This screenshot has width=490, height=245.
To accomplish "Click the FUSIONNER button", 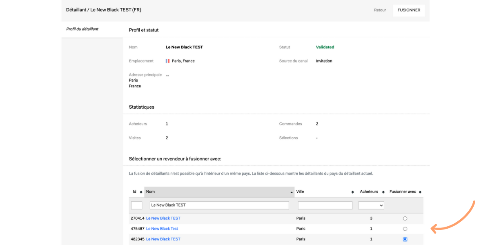I will (x=409, y=10).
